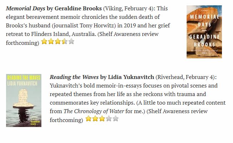Click the empty fifth star for Memorial Days
The image size is (233, 143).
[71, 42]
